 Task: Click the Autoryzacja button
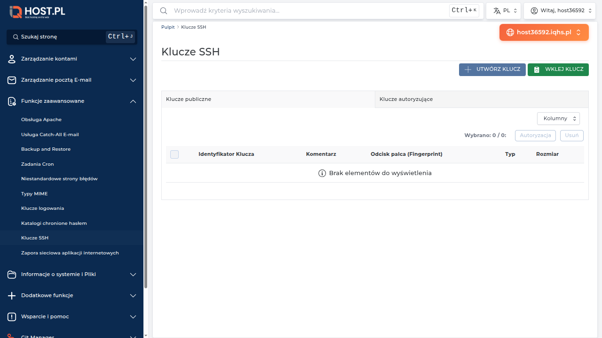[536, 136]
